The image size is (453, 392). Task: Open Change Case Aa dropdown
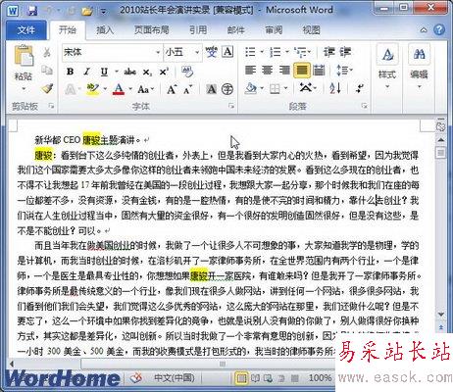146,89
